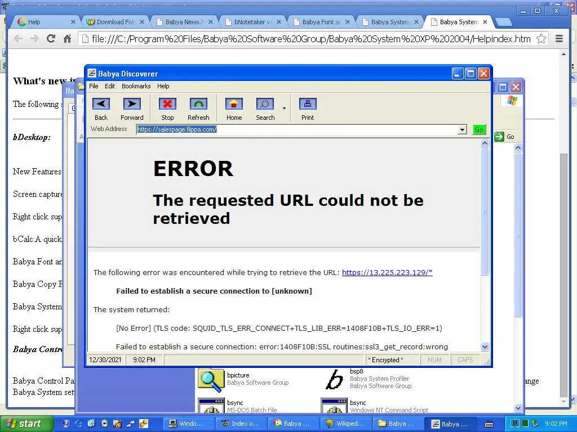Open the dropdown arrow next to Search

(x=284, y=108)
